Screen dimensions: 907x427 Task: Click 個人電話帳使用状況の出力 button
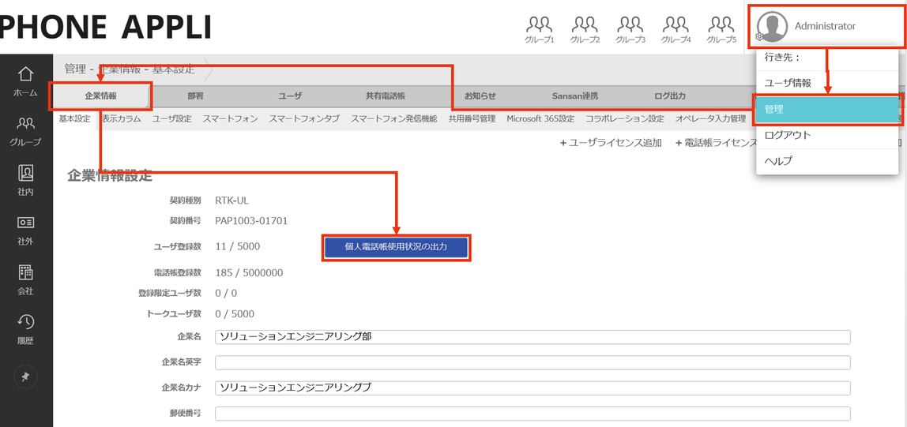(396, 247)
